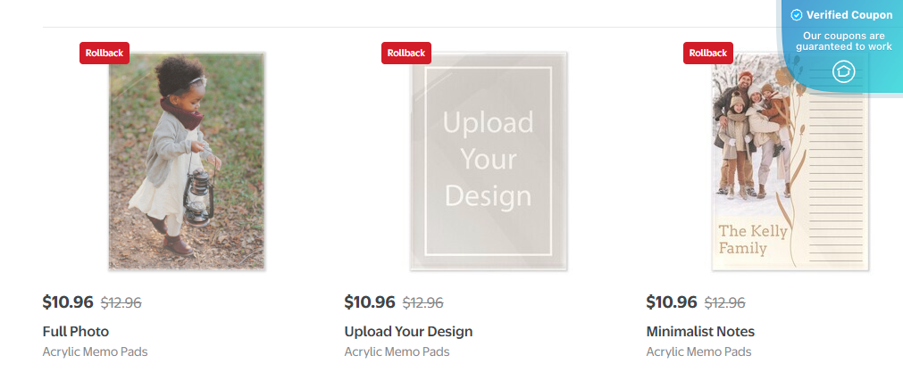Select the Upload Your Design title link
This screenshot has height=380, width=903.
408,332
